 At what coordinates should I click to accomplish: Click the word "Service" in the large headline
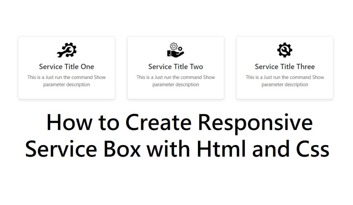tap(61, 149)
